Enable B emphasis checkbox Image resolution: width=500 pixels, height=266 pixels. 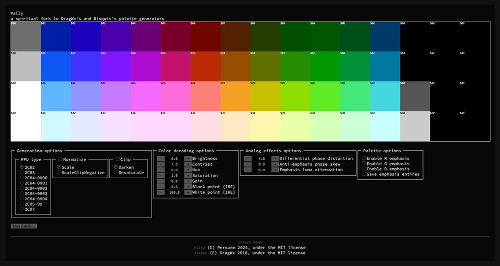pyautogui.click(x=364, y=169)
